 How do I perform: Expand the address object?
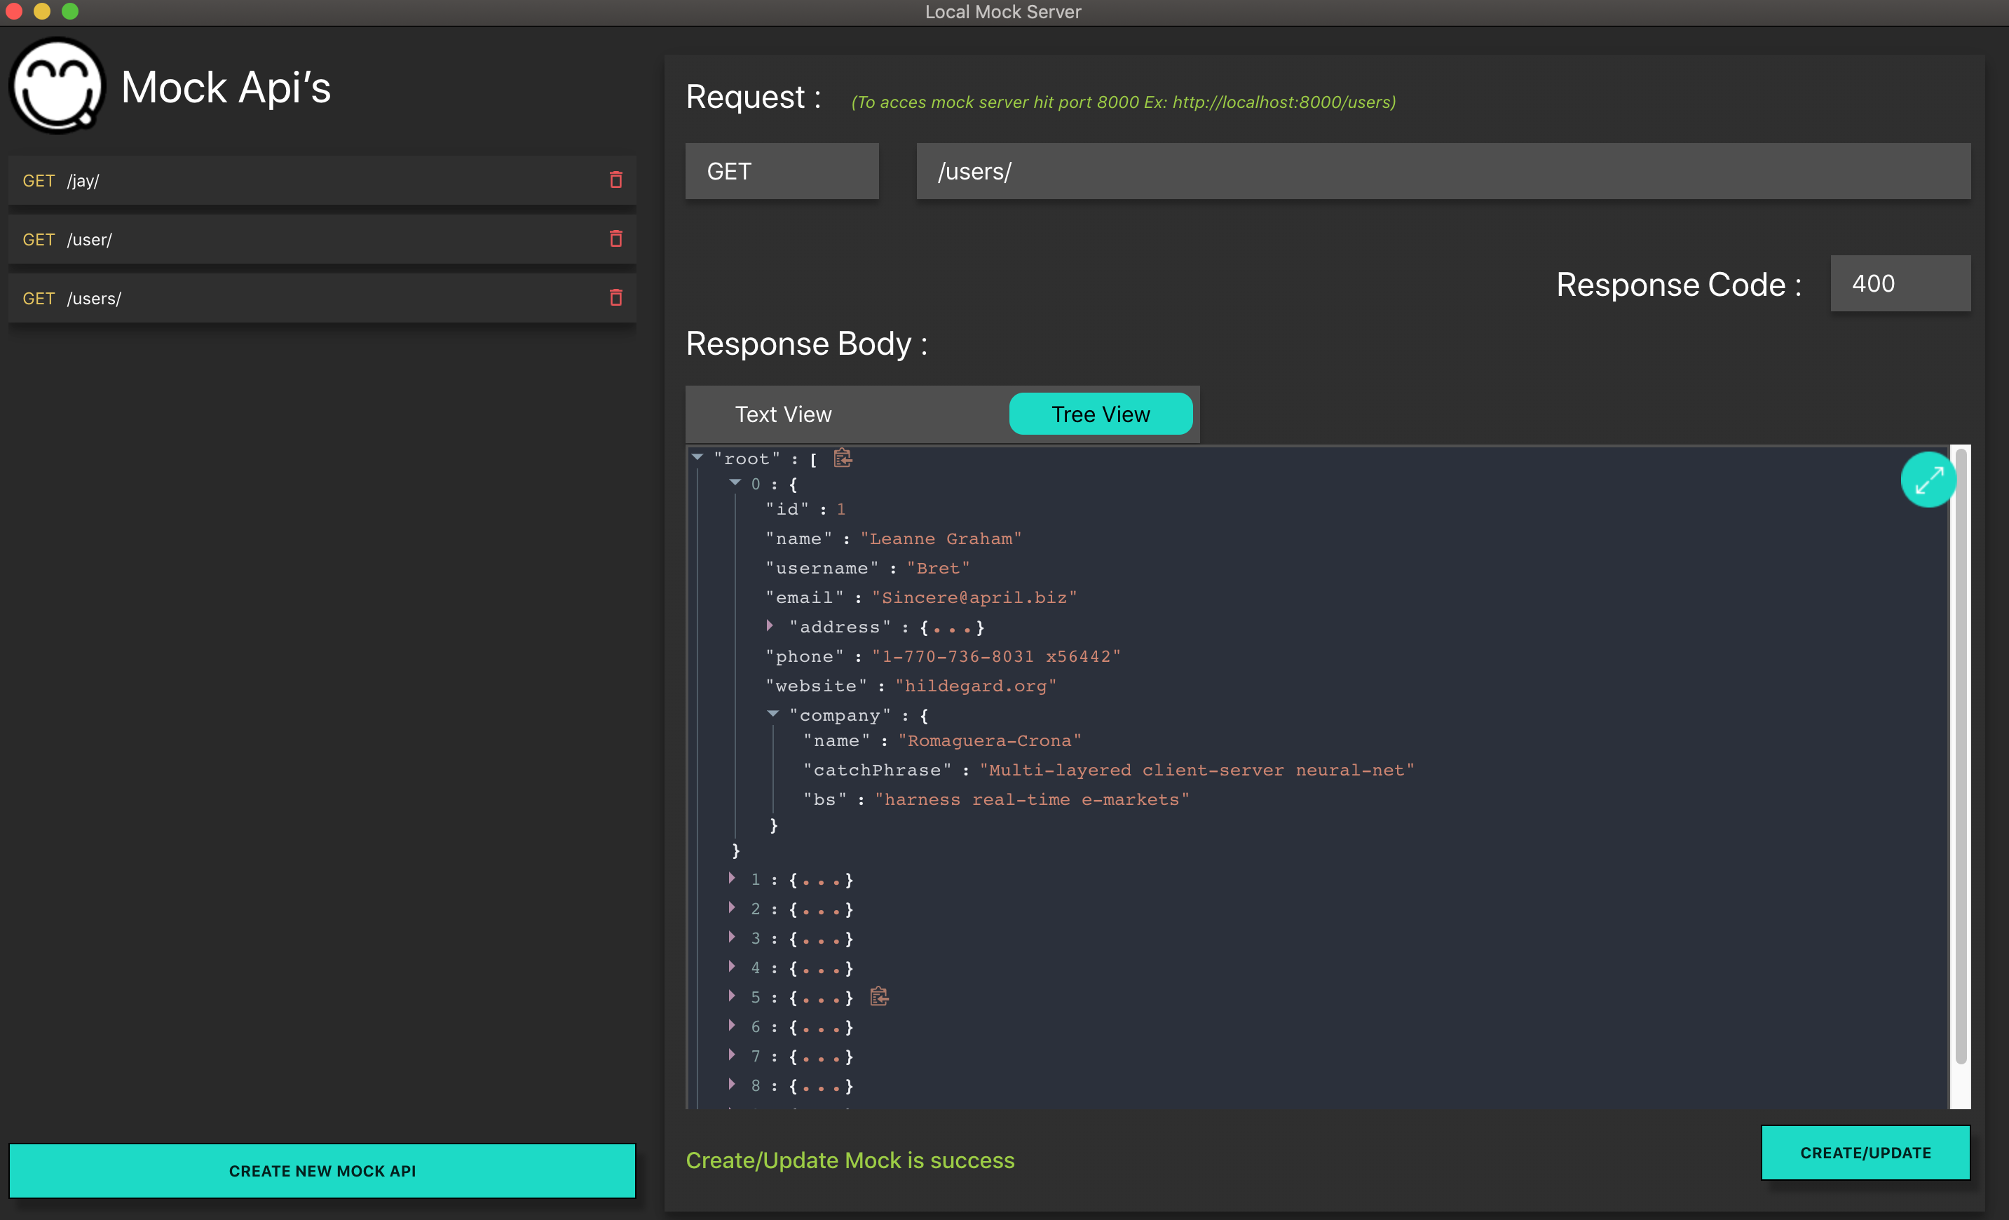(770, 625)
